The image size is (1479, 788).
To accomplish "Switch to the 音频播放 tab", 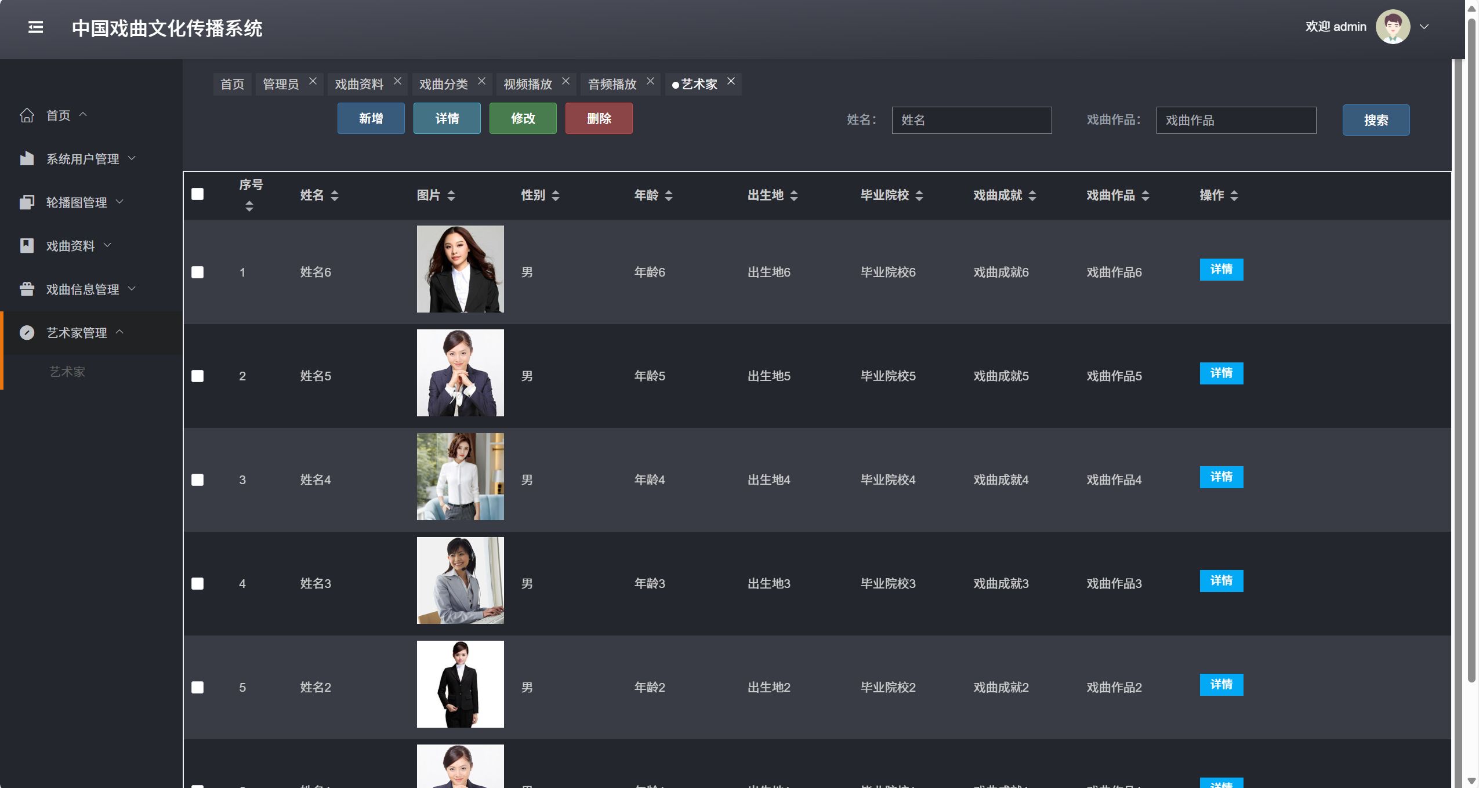I will click(612, 84).
